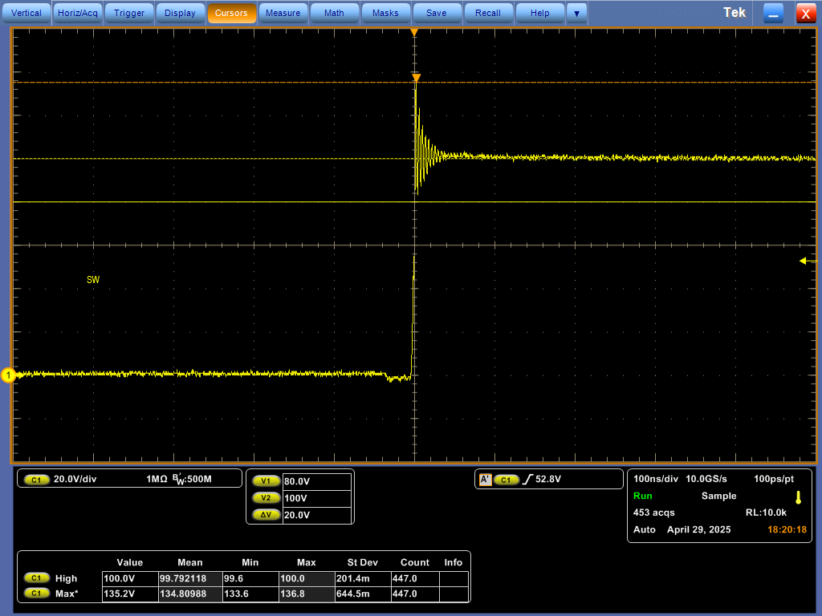Click the Save button in toolbar
This screenshot has height=616, width=822.
click(x=437, y=13)
